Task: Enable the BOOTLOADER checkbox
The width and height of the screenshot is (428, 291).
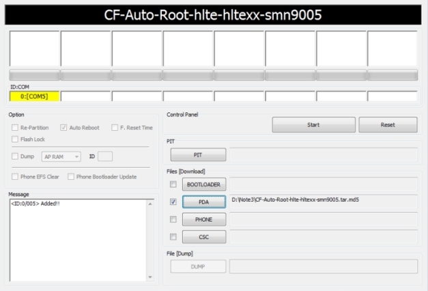Action: point(173,184)
